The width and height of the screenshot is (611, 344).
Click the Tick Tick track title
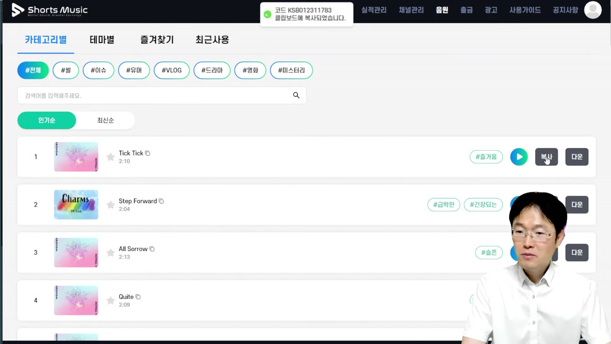tap(131, 153)
